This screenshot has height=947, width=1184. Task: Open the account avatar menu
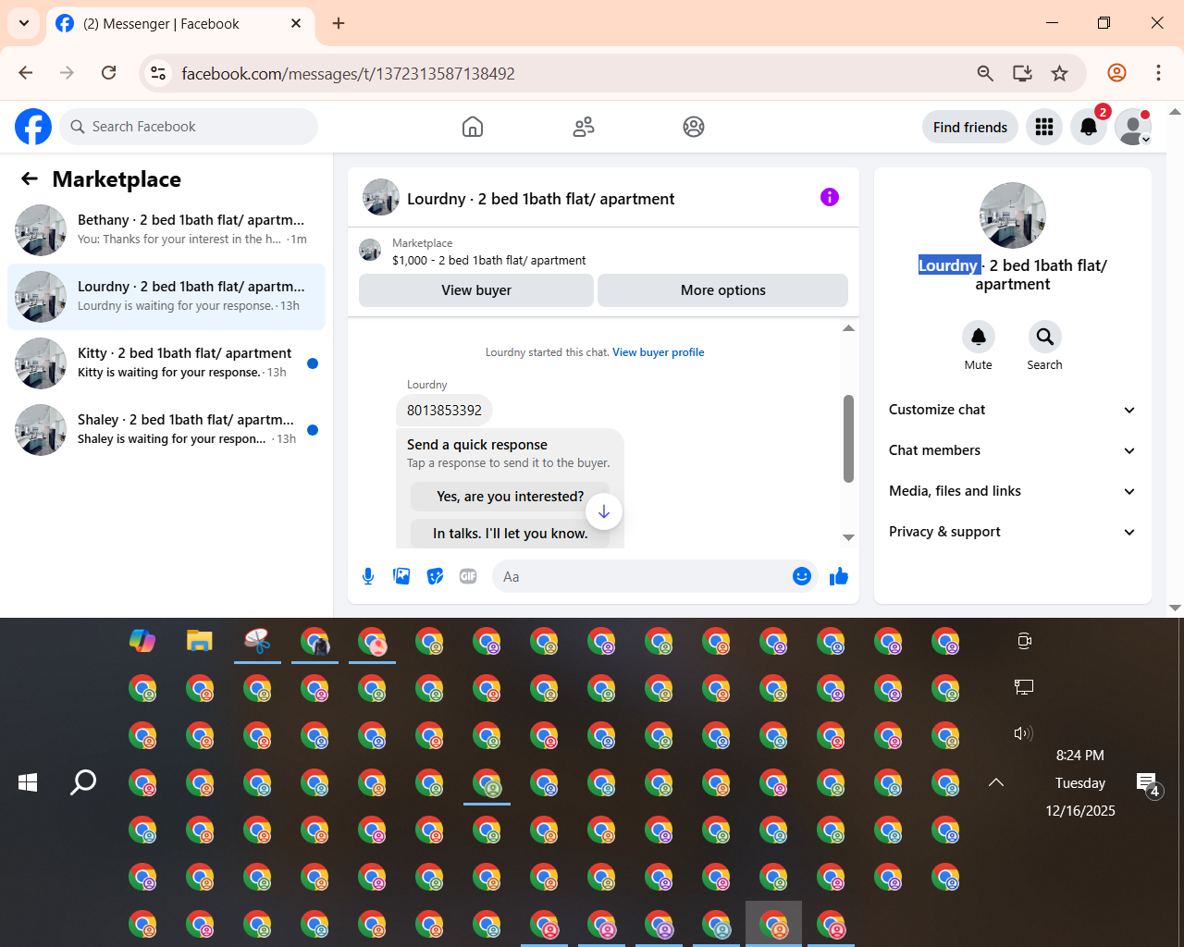(1133, 127)
